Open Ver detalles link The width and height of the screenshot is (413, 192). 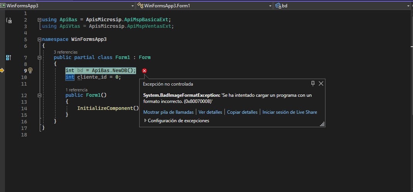click(x=210, y=112)
